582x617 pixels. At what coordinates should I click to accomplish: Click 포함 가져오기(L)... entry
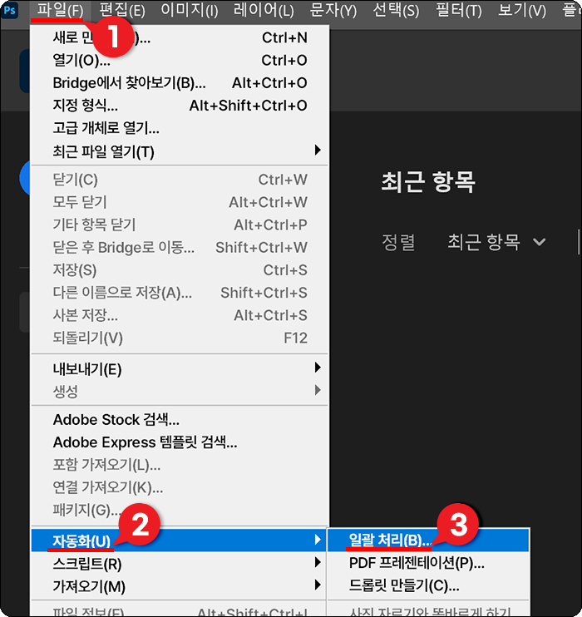(x=180, y=465)
